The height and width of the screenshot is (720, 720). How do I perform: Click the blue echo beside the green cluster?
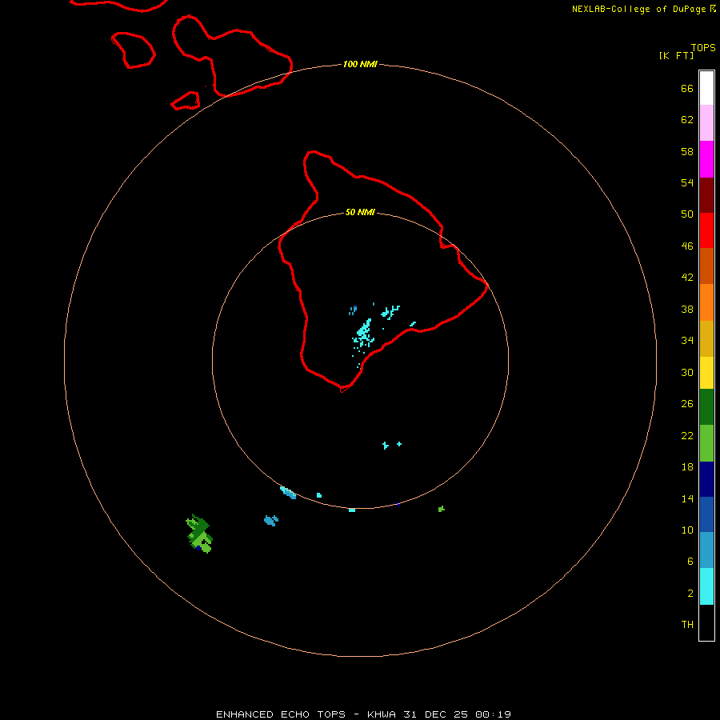(x=271, y=520)
